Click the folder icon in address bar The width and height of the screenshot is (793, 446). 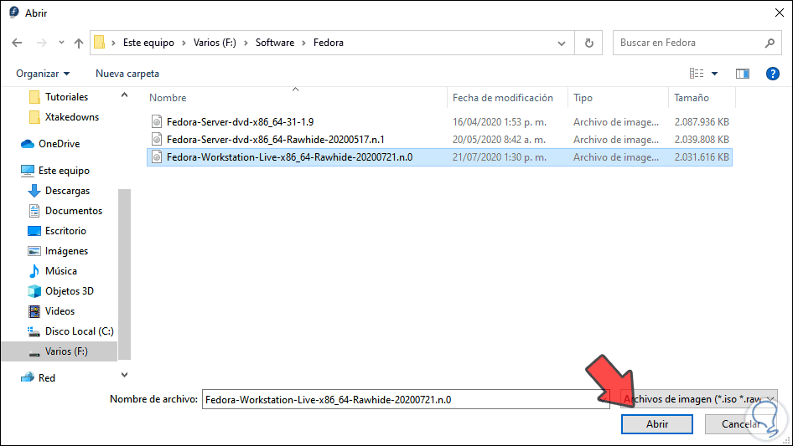pos(100,43)
